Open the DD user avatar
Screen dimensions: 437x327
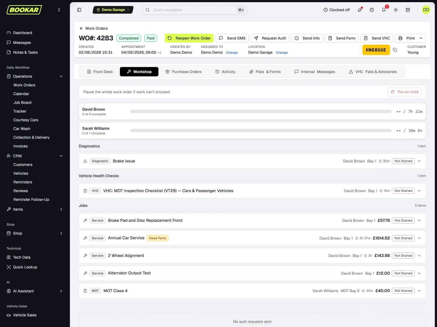426,10
